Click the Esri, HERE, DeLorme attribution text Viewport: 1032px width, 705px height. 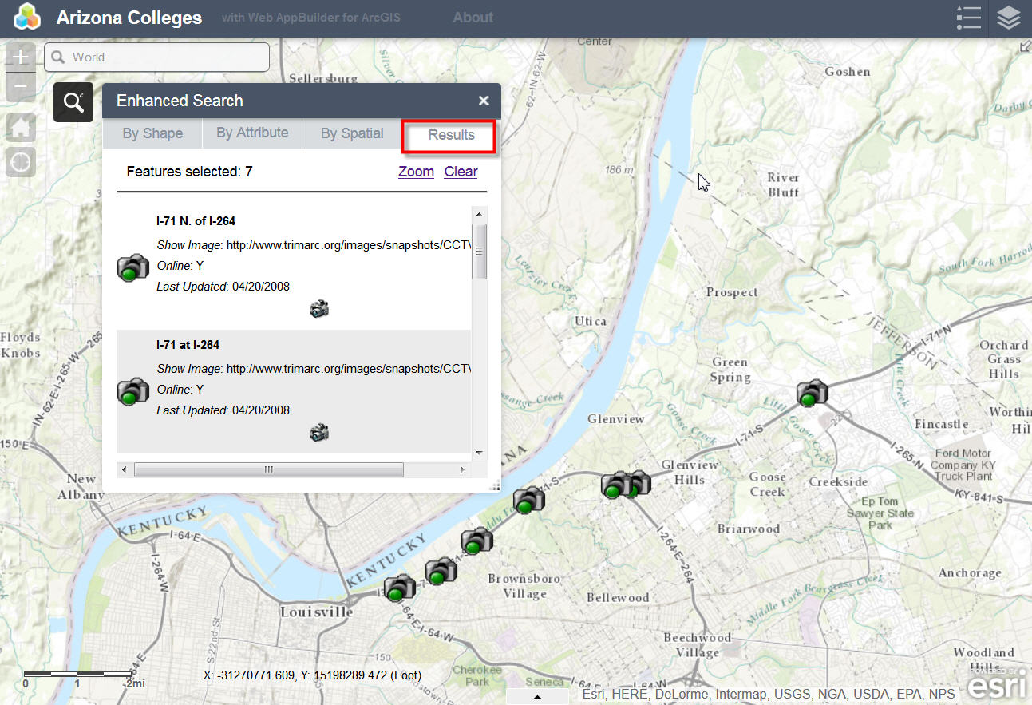pos(769,695)
